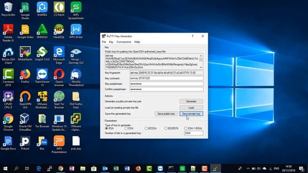Click the question mark help button in title bar
This screenshot has height=173, width=308.
click(x=192, y=36)
